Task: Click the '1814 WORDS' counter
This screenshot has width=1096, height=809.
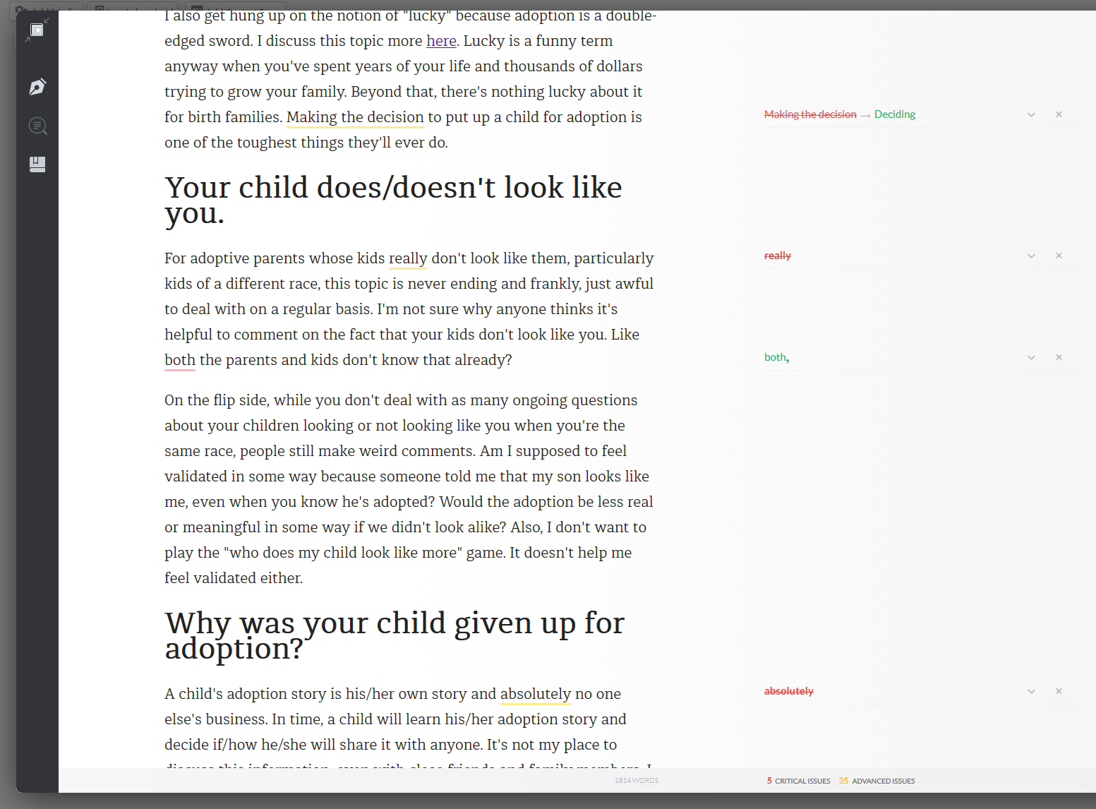Action: pyautogui.click(x=637, y=781)
